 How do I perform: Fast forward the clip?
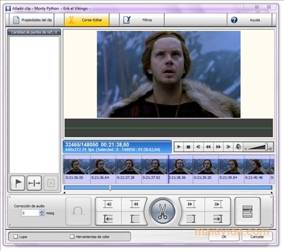(218, 147)
